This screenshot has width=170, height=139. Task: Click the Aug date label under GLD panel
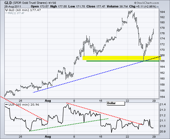click(48, 101)
